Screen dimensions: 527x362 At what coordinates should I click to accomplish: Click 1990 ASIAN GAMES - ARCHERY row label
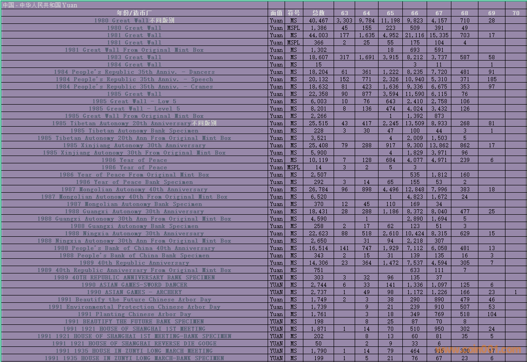pos(134,292)
